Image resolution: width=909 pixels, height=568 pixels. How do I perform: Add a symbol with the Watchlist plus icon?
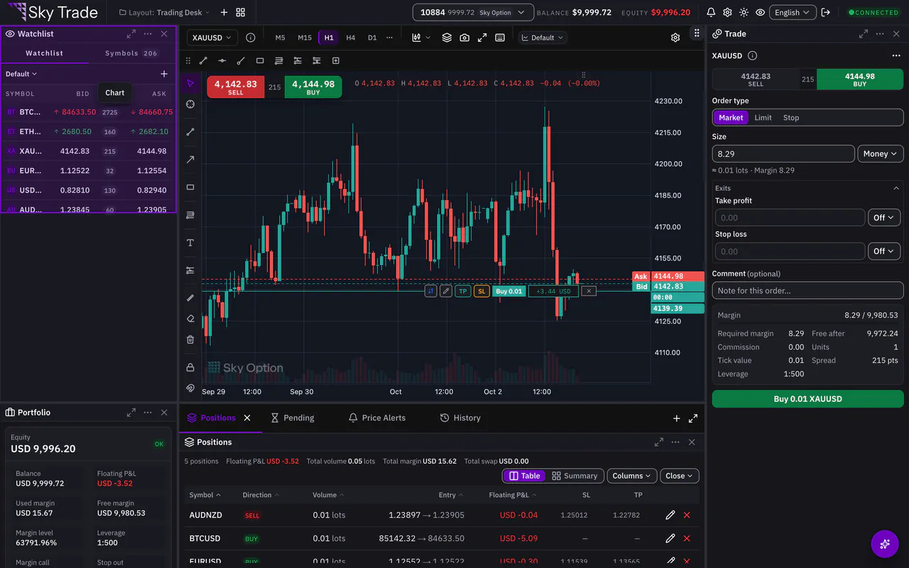(x=164, y=74)
